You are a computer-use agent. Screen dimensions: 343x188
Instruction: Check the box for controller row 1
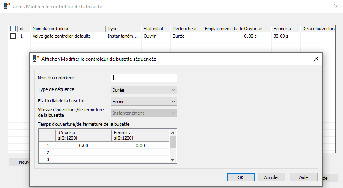tap(13, 36)
